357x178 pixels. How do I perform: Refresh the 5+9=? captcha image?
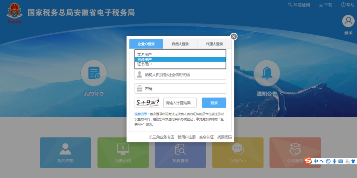pyautogui.click(x=147, y=103)
